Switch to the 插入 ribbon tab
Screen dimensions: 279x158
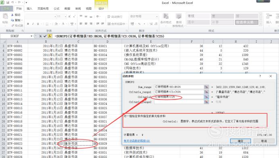click(x=29, y=8)
